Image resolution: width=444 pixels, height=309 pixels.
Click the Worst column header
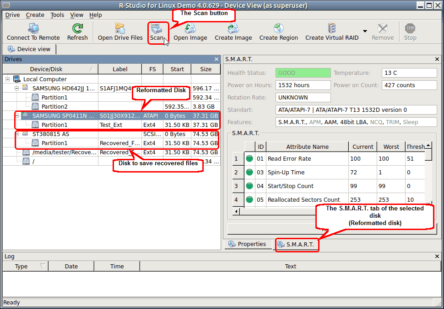(x=391, y=147)
